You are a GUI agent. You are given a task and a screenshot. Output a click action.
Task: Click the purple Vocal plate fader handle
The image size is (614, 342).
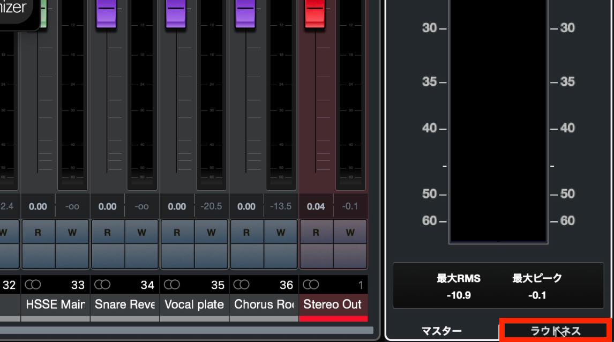point(176,14)
